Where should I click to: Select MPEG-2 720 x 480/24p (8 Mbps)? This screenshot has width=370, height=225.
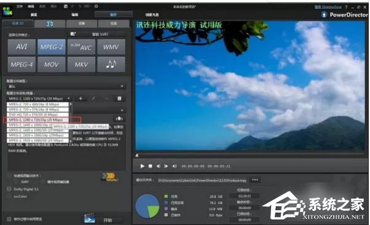tap(37, 104)
